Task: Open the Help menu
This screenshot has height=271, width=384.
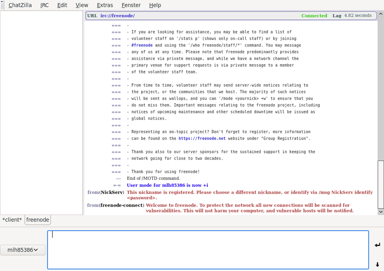Action: pyautogui.click(x=155, y=5)
